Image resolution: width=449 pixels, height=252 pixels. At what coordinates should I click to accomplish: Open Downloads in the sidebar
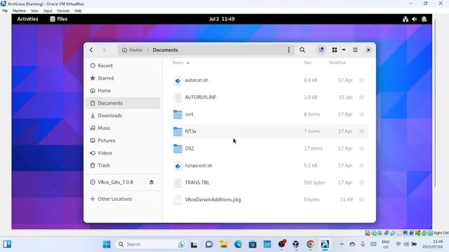[123, 115]
